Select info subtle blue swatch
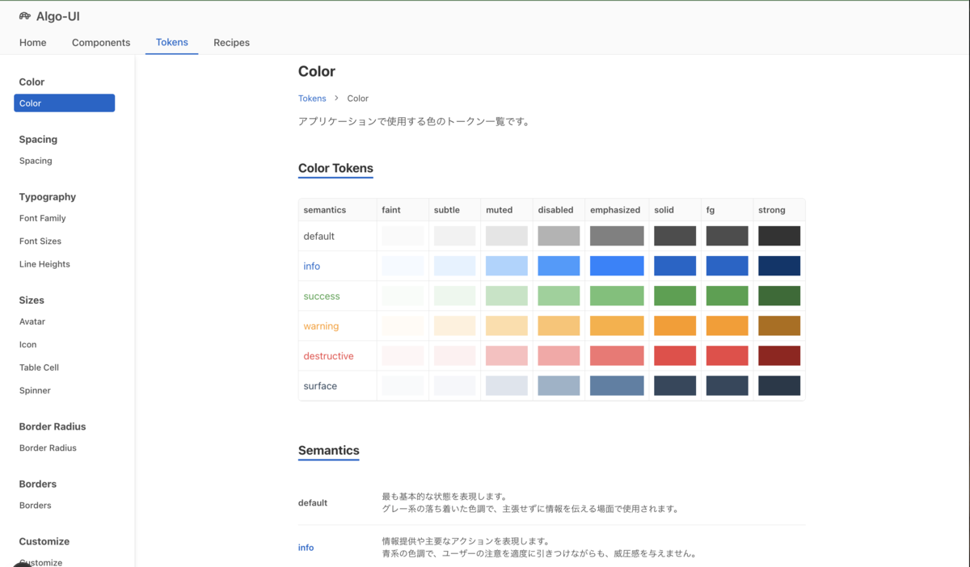 [x=455, y=266]
